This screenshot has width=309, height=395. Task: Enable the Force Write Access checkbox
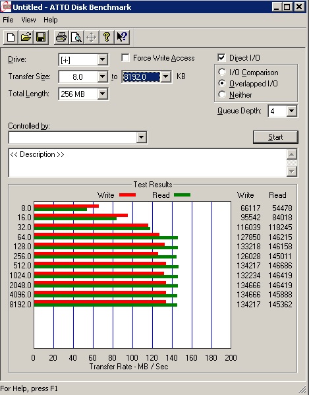(x=125, y=57)
